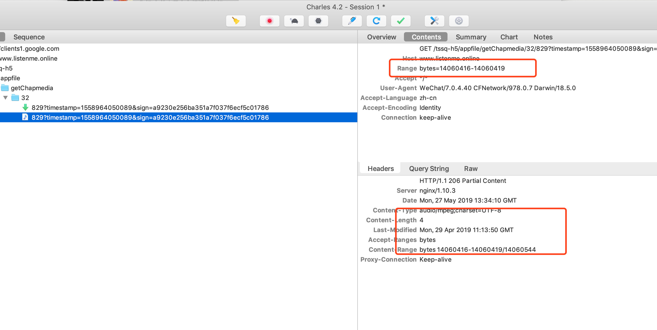Collapse the 32 folder triangle
Screen dimensions: 657x330
coord(5,98)
